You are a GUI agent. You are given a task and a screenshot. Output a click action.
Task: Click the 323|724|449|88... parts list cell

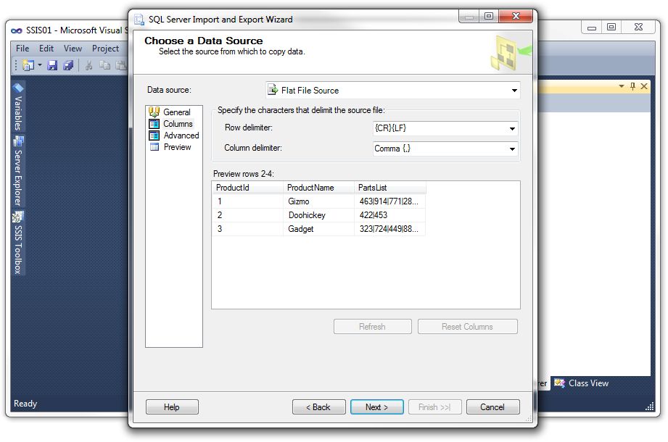[x=389, y=228]
